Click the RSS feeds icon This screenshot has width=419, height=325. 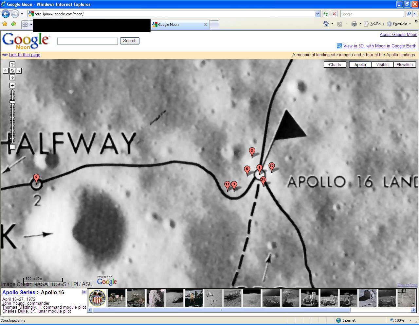(x=340, y=24)
